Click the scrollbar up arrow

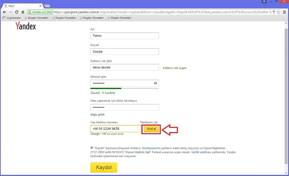tap(286, 23)
